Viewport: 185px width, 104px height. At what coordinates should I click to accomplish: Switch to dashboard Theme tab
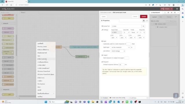click(169, 17)
